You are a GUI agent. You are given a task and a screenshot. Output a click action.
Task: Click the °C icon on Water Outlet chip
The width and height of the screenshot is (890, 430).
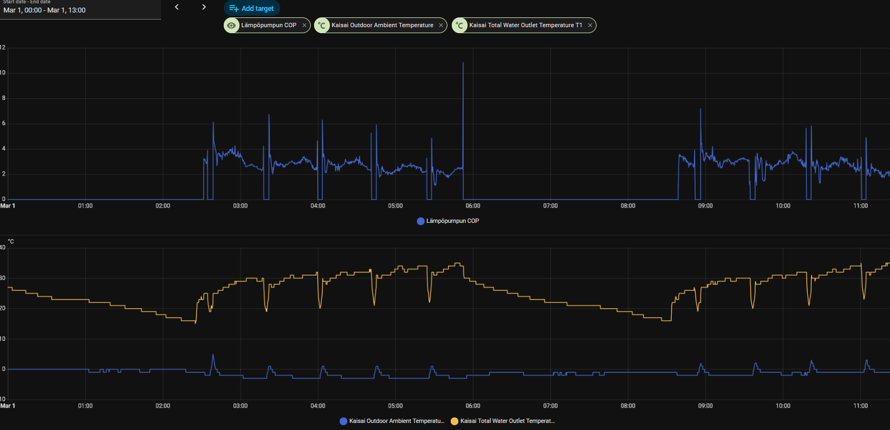(x=460, y=26)
